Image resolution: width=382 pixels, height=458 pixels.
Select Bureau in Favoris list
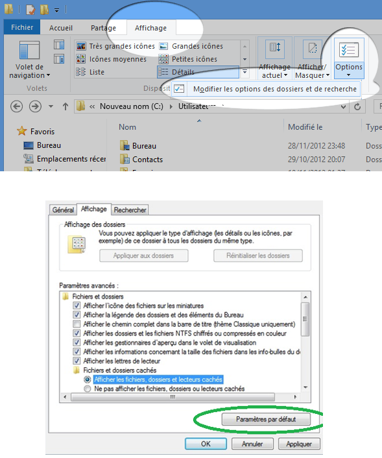(x=43, y=145)
